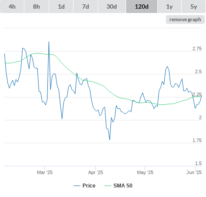Image resolution: width=206 pixels, height=197 pixels.
Task: Click the May '25 axis marker
Action: (145, 172)
